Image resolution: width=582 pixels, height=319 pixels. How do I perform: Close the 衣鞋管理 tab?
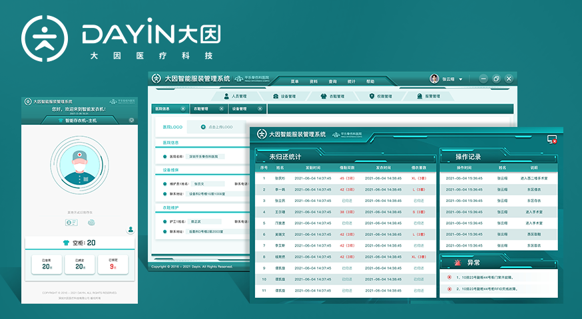[221, 108]
